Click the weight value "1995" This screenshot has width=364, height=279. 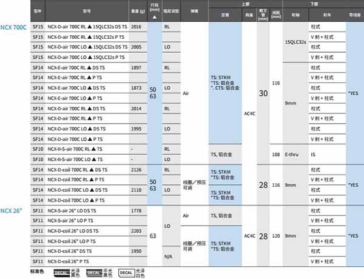(136, 129)
